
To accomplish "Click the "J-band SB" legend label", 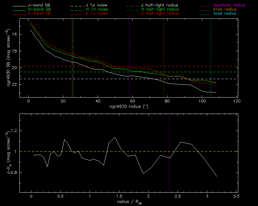I will coord(39,5).
